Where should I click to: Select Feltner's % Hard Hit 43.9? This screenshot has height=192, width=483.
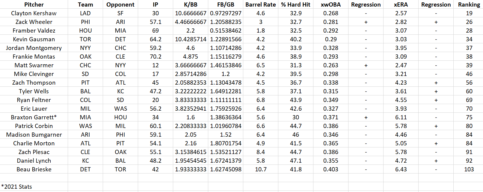point(296,100)
